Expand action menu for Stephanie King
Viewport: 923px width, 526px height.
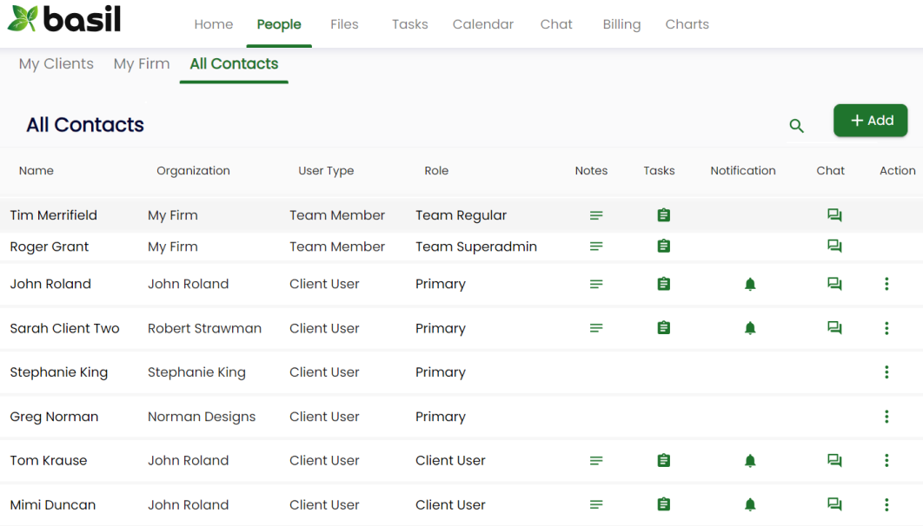886,372
